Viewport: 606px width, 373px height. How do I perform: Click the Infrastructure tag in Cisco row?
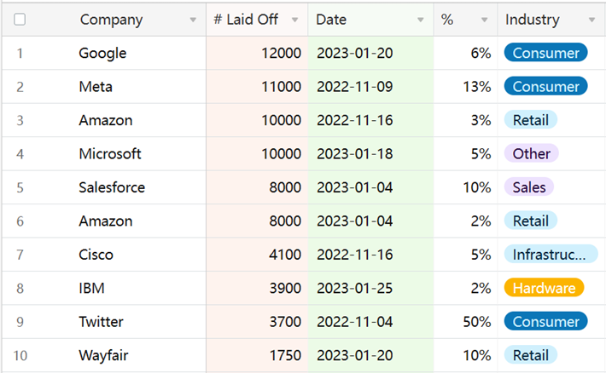click(551, 255)
